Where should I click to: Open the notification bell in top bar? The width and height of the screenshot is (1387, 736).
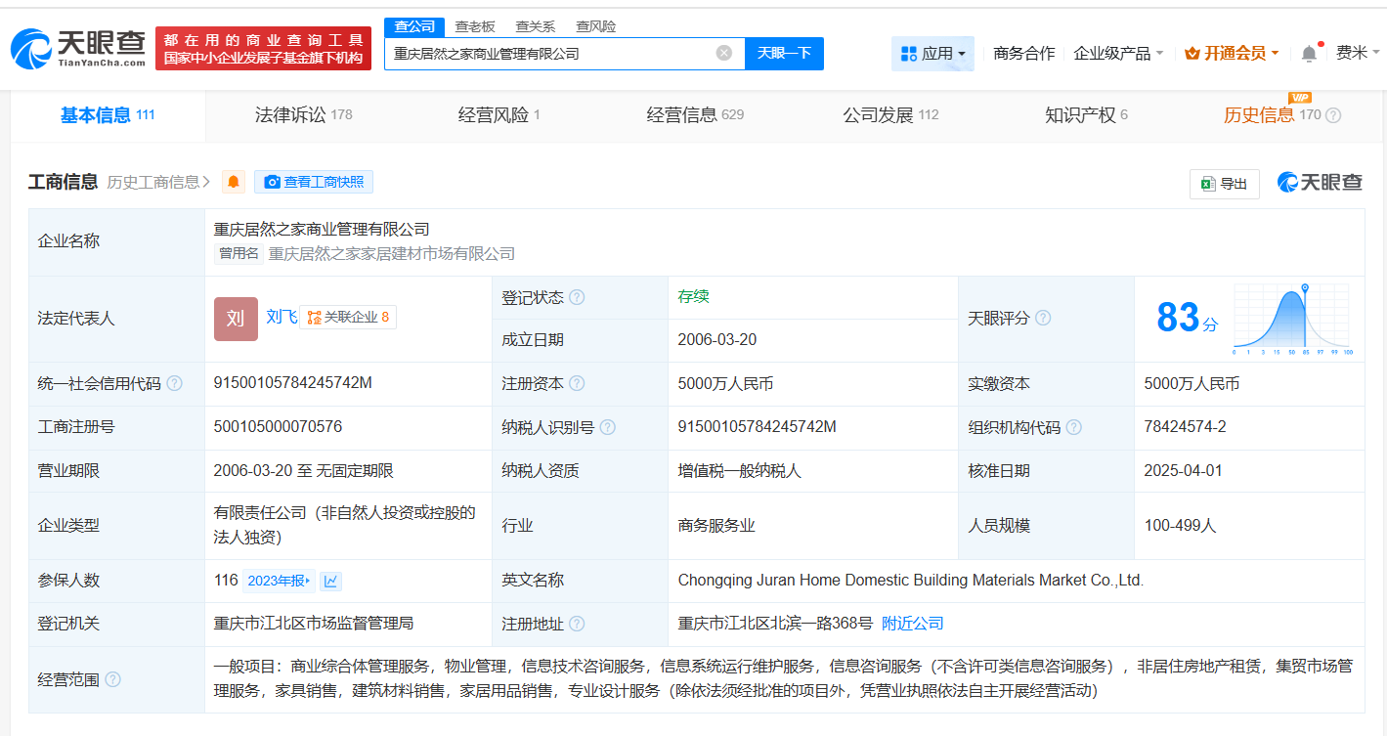(1309, 54)
